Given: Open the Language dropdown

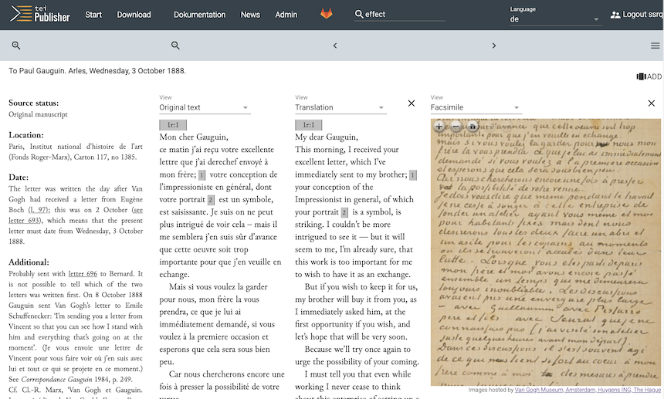Looking at the screenshot, I should pyautogui.click(x=554, y=19).
